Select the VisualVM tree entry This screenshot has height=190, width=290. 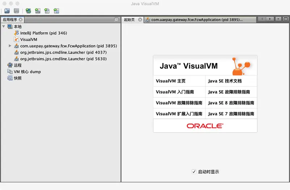click(29, 40)
